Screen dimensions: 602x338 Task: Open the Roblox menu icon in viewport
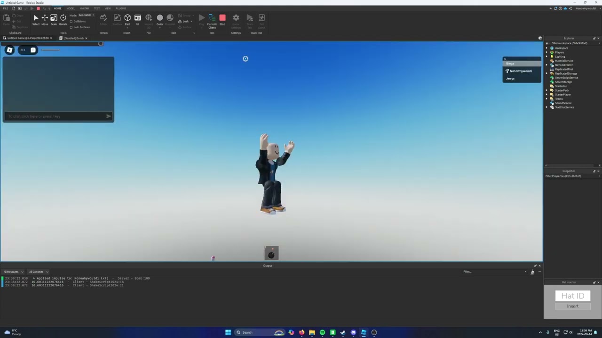click(9, 50)
